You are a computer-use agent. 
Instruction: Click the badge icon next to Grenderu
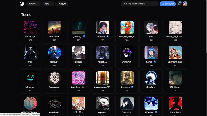(x=132, y=87)
